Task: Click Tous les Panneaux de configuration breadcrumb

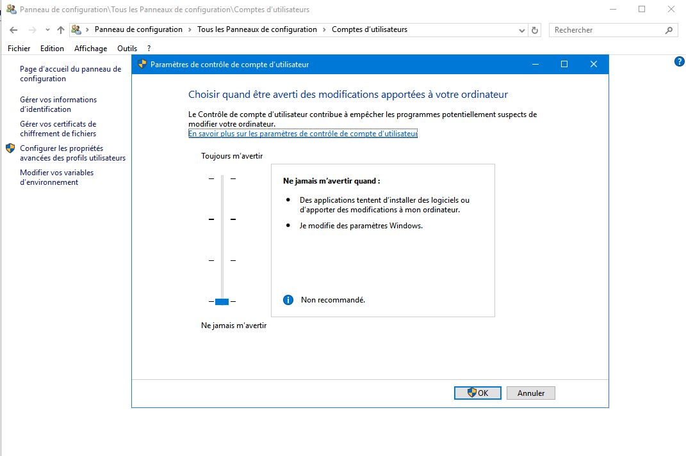Action: pyautogui.click(x=257, y=29)
